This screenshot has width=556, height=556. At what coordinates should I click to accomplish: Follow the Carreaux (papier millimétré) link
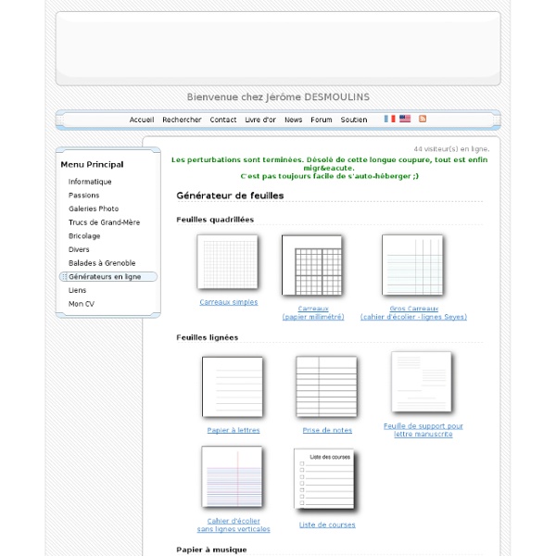click(313, 313)
